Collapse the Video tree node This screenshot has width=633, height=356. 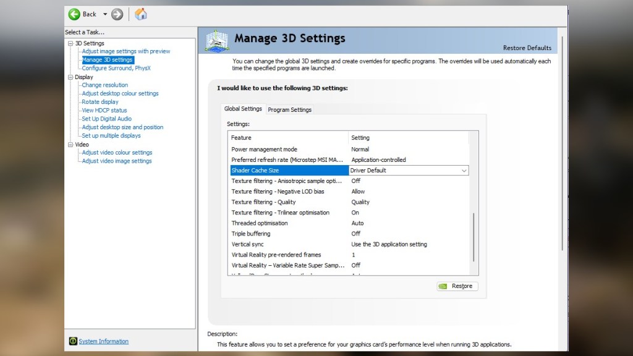point(70,145)
